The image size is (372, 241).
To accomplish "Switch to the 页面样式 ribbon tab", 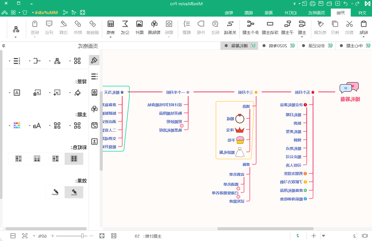I will click(x=316, y=13).
